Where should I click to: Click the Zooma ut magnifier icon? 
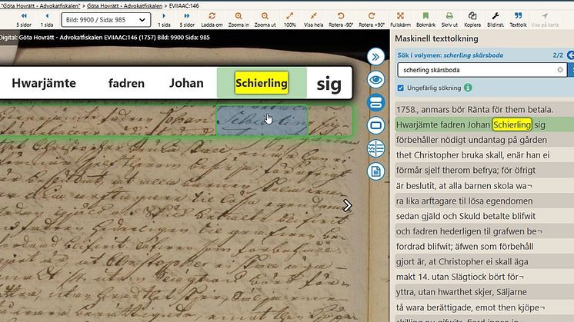(265, 16)
